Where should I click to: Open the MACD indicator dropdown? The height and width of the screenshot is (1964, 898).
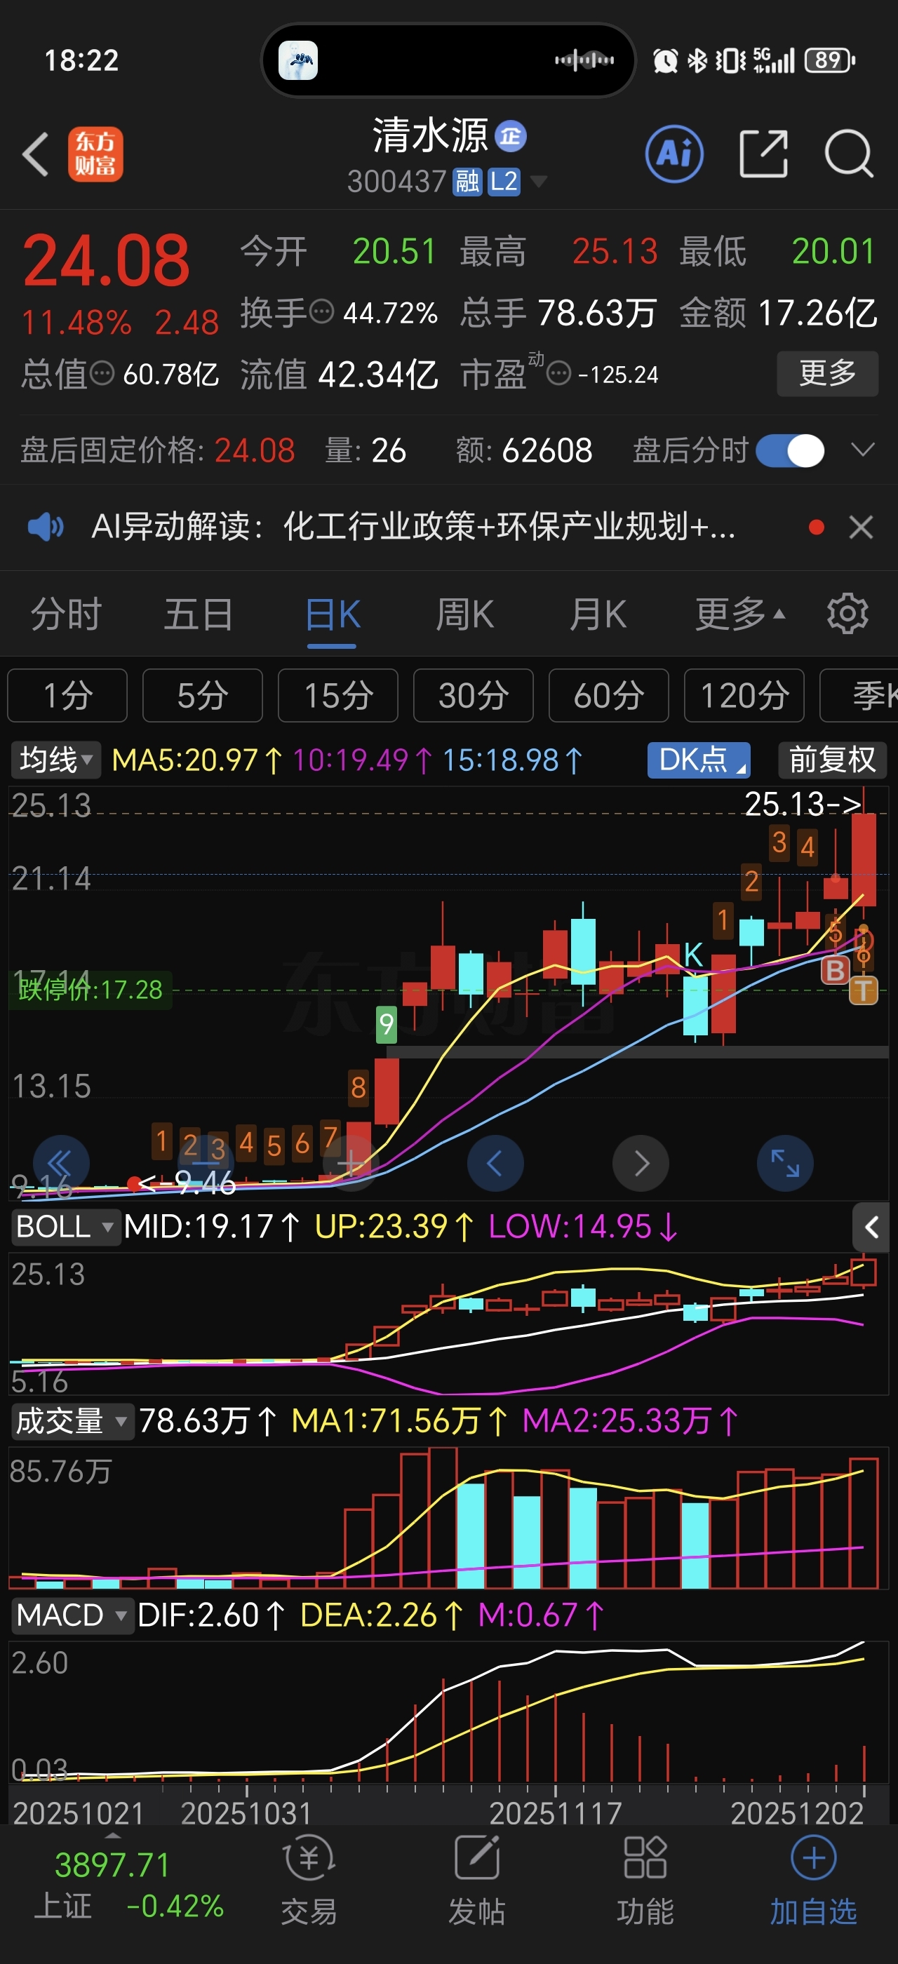tap(72, 1615)
